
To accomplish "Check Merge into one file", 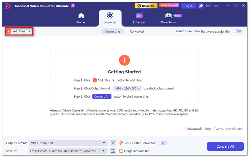I will [x=121, y=151].
